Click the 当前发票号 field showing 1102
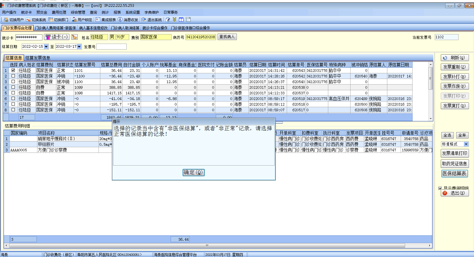474x257 pixels. 446,37
